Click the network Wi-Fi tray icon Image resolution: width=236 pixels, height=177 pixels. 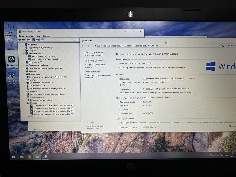click(x=214, y=155)
